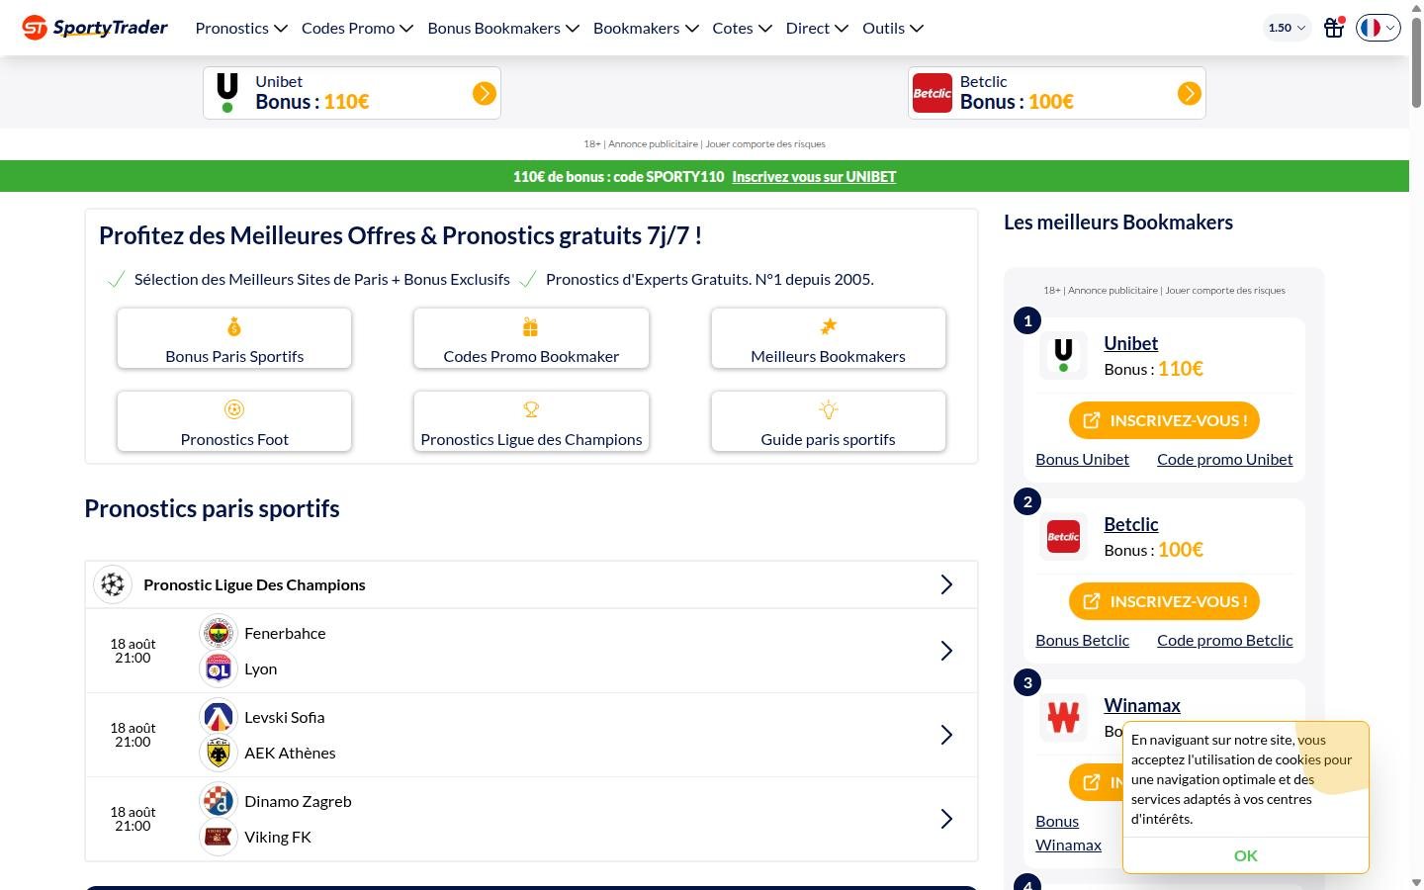Click the money bag icon for Bonus Paris Sportifs
Image resolution: width=1424 pixels, height=890 pixels.
pyautogui.click(x=234, y=326)
